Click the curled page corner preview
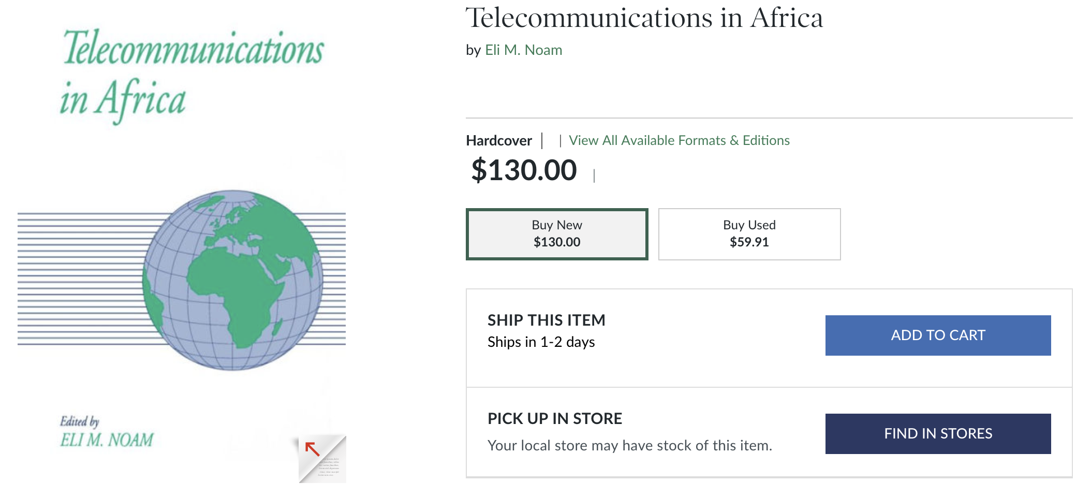This screenshot has width=1091, height=497. pyautogui.click(x=322, y=459)
